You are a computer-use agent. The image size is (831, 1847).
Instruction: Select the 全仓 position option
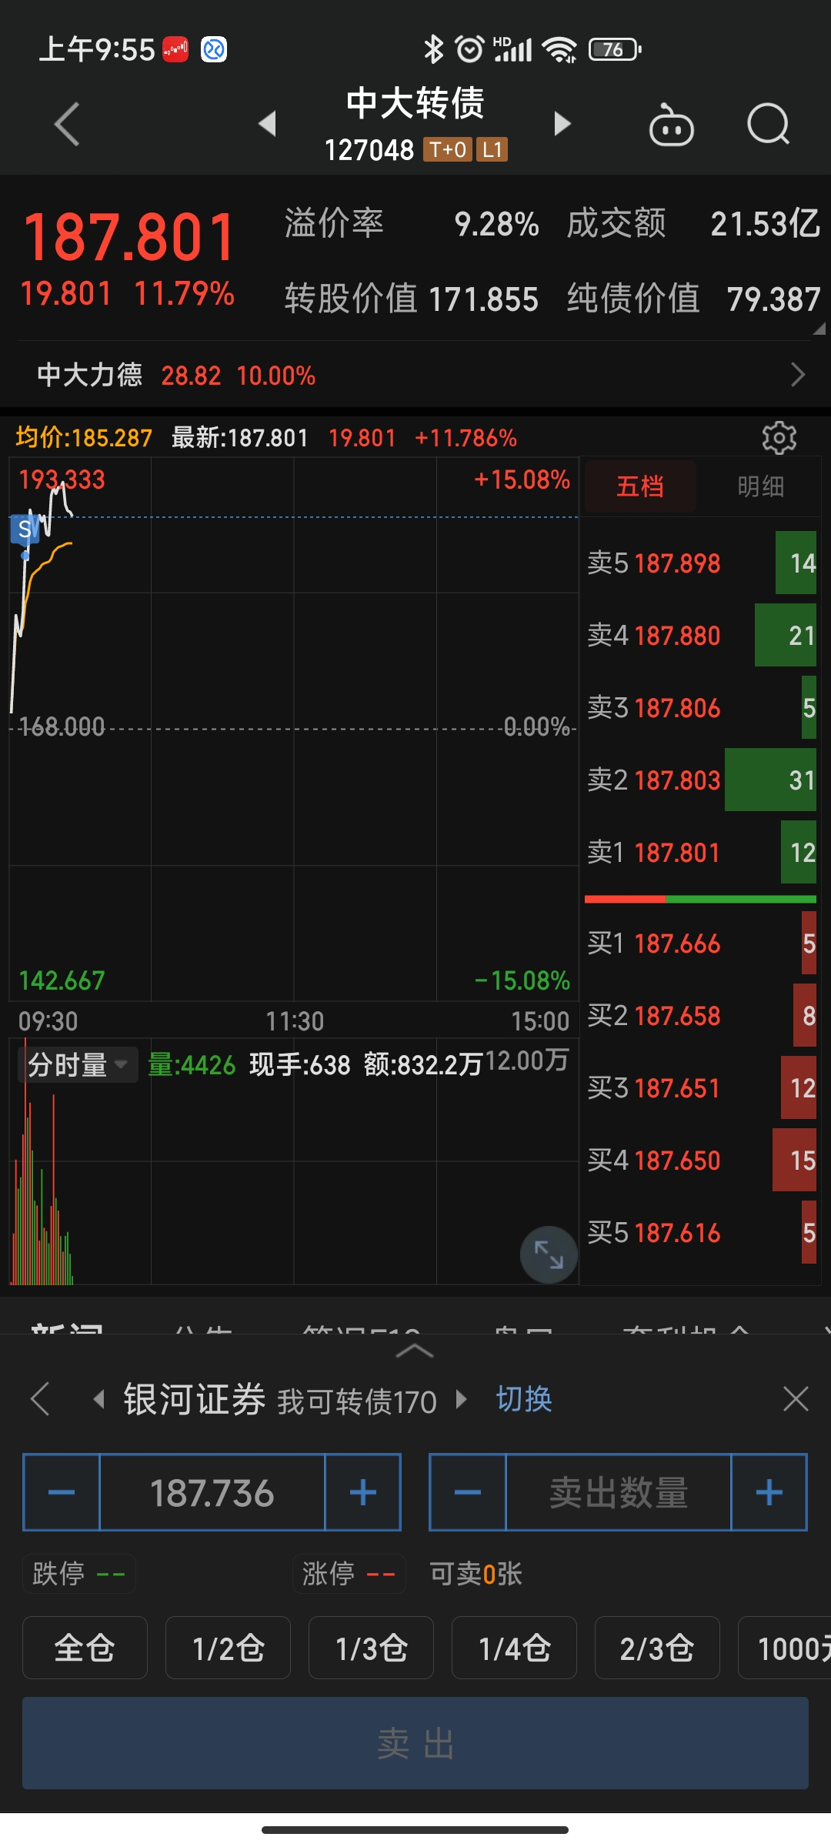coord(85,1648)
